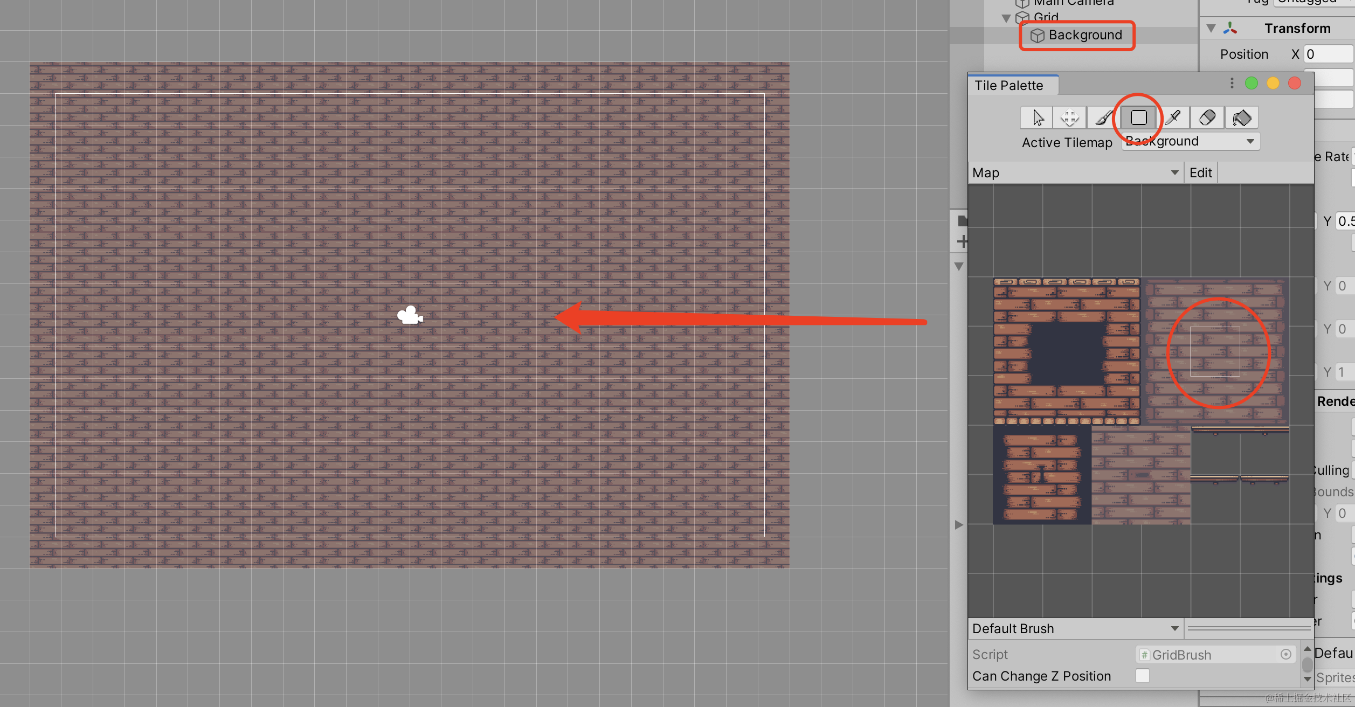Image resolution: width=1355 pixels, height=707 pixels.
Task: Click the Transform component icon
Action: (1230, 28)
